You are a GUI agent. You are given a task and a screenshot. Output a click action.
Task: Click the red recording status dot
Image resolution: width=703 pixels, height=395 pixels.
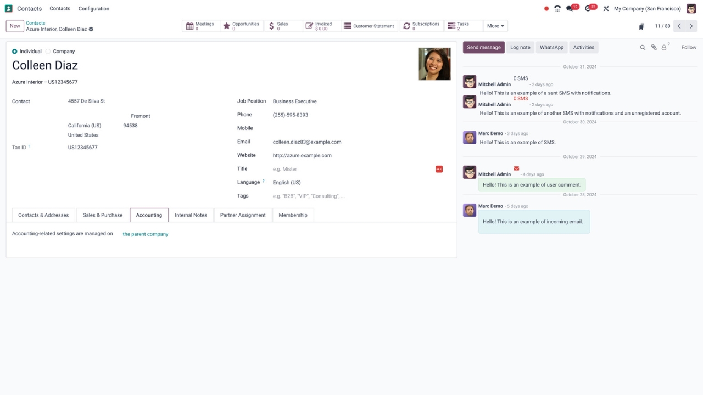(x=546, y=9)
